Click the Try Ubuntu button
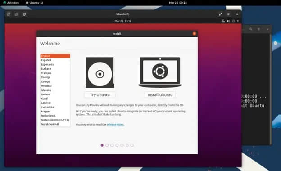The width and height of the screenshot is (281, 171). [x=100, y=95]
